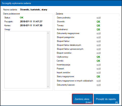This screenshot has width=122, height=106.
Task: Select n/d link for Dane podmiotu
Action: point(99,18)
